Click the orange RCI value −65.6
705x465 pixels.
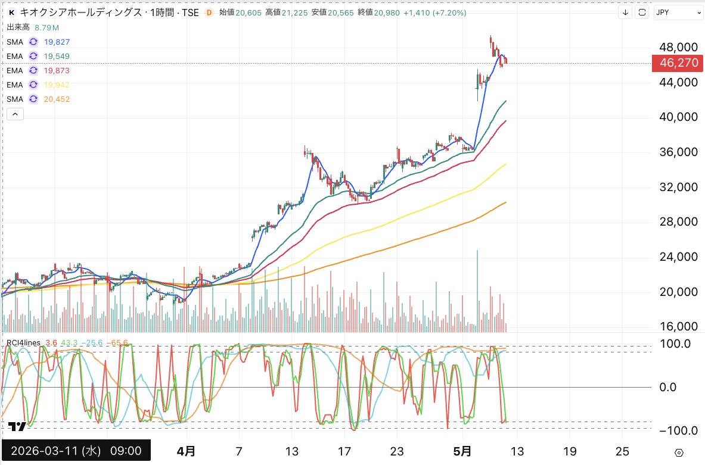click(x=117, y=343)
